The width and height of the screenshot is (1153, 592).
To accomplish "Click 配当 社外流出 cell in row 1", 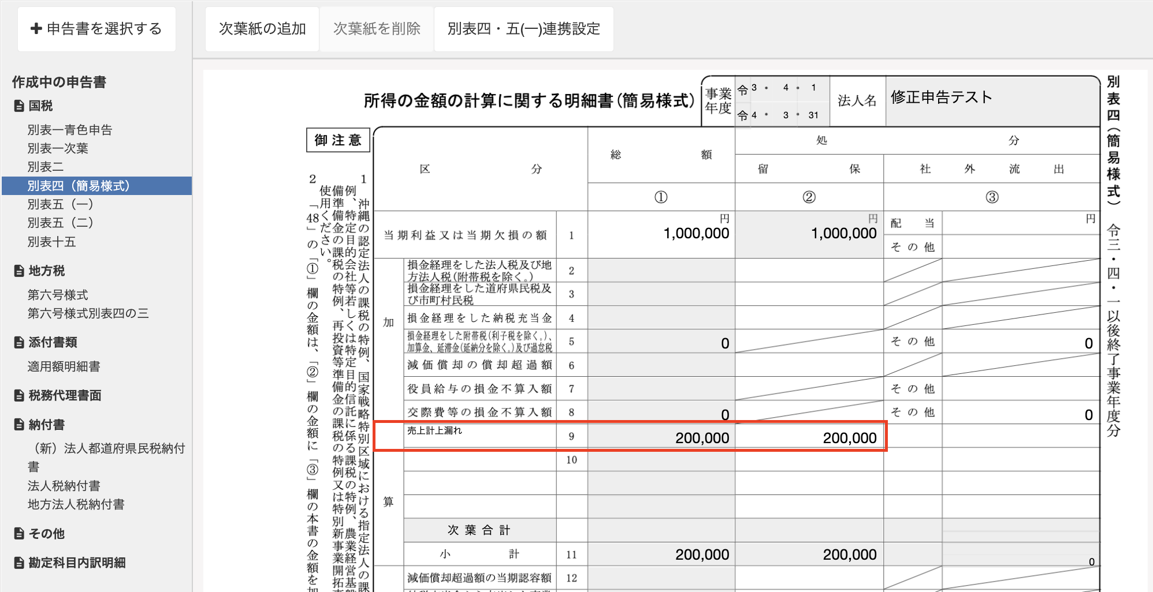I will 1021,223.
